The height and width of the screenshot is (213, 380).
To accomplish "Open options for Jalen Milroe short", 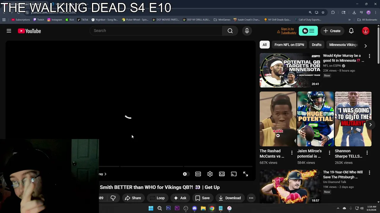I will (329, 153).
